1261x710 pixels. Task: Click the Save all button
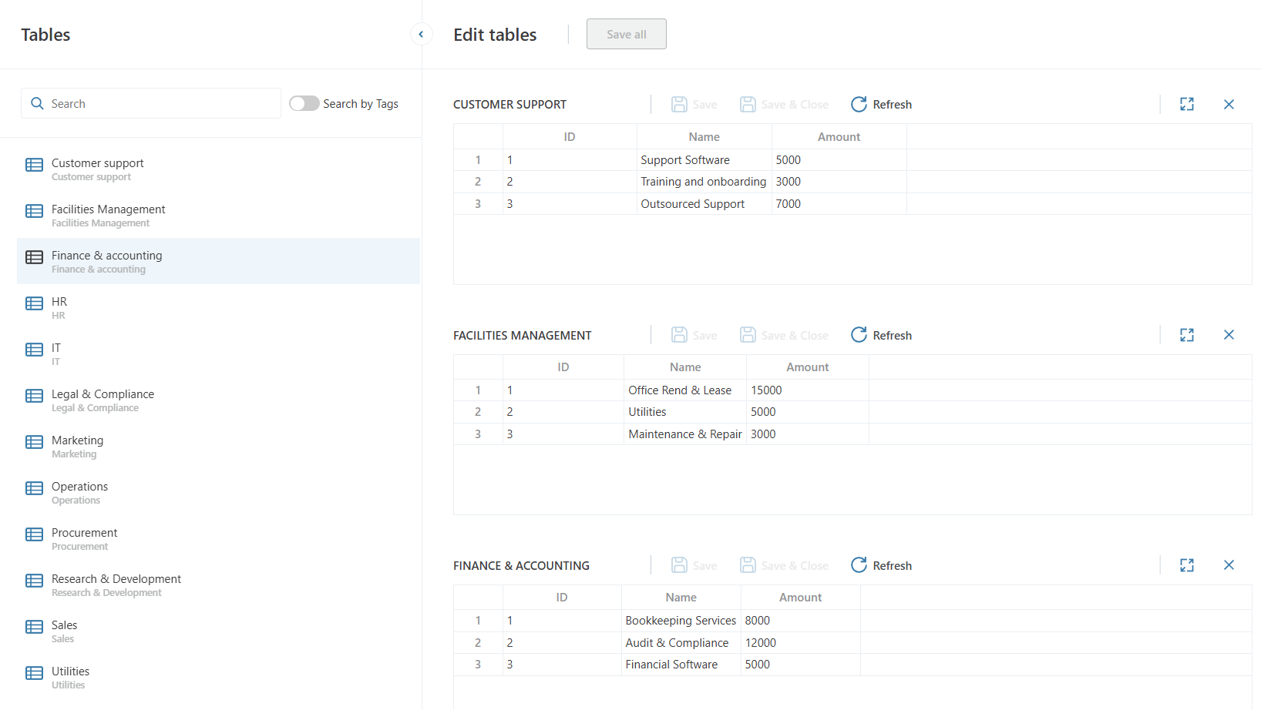click(626, 35)
